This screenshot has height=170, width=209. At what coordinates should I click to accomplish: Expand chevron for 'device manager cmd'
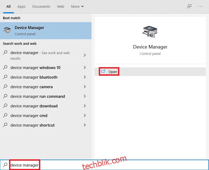[85, 115]
